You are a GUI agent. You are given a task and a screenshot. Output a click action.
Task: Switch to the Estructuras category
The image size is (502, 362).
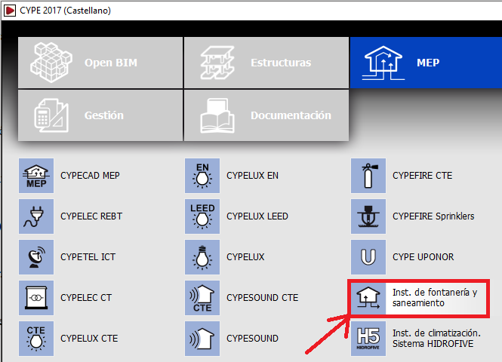click(266, 63)
